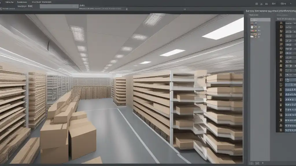Screen dimensions: 296x166
Task: Toggle visibility of the third layer list item
Action: [252, 30]
